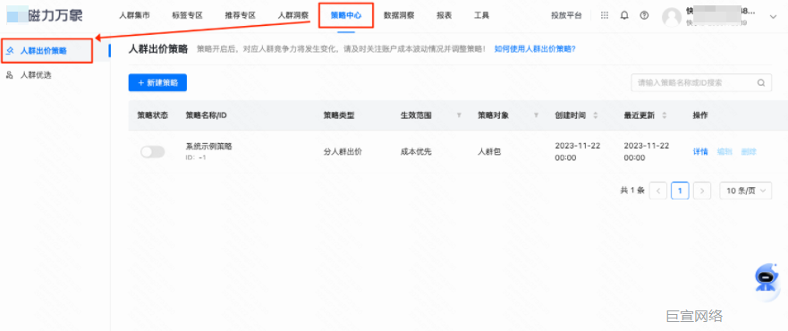Filter the 策略对象 column
The height and width of the screenshot is (331, 788).
(x=537, y=115)
